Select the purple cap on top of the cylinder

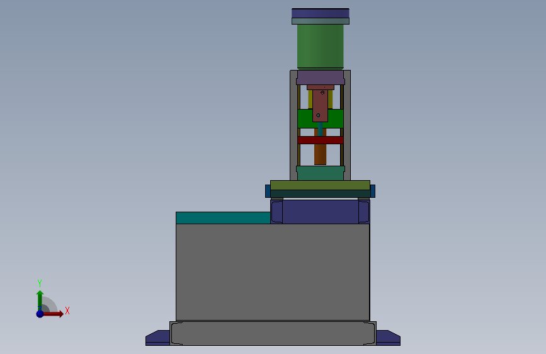coord(321,13)
